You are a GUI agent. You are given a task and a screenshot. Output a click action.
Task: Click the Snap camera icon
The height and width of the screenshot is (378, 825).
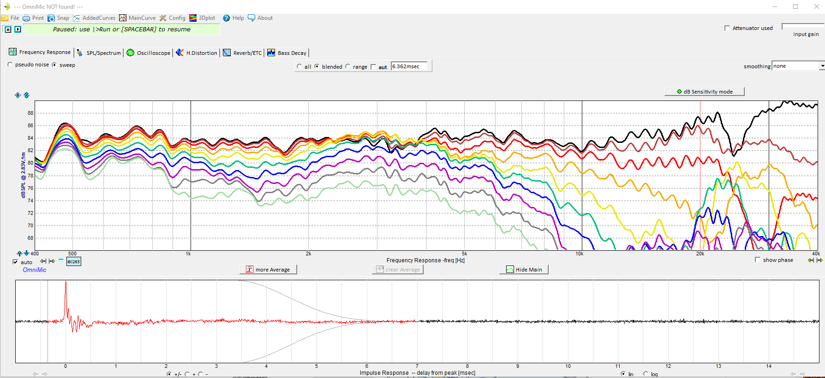pos(51,18)
